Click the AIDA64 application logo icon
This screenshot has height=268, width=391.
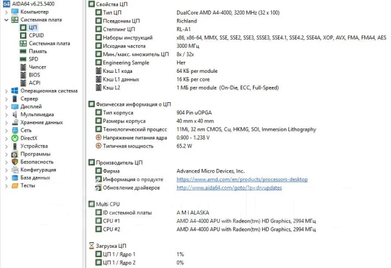coord(7,4)
